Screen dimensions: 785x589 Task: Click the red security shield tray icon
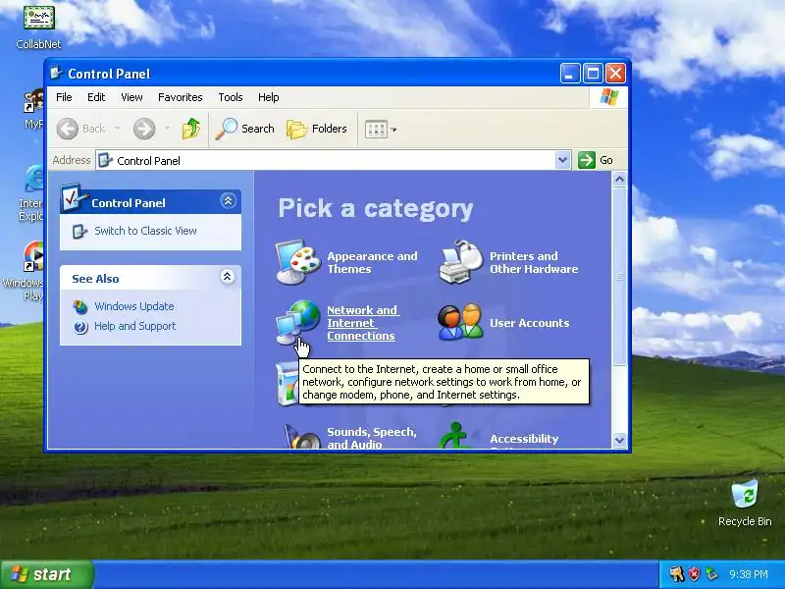pos(694,574)
